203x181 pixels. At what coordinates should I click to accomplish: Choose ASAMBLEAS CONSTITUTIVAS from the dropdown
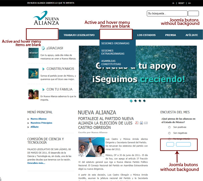[x=111, y=63]
